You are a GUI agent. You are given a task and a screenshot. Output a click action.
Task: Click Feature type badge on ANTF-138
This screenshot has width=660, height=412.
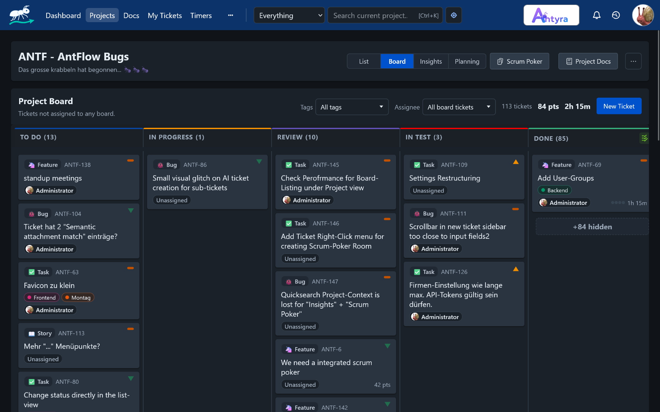click(43, 165)
